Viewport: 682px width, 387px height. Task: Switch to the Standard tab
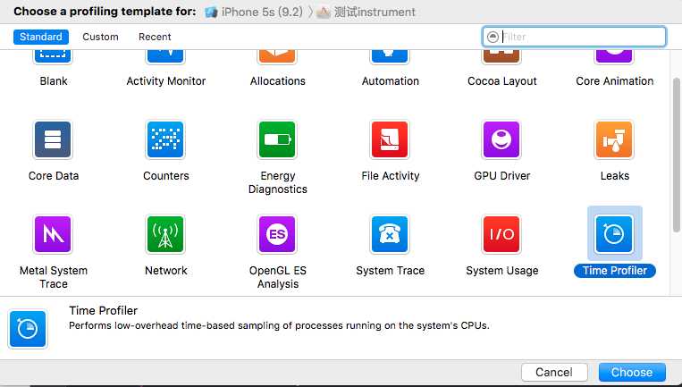point(40,37)
